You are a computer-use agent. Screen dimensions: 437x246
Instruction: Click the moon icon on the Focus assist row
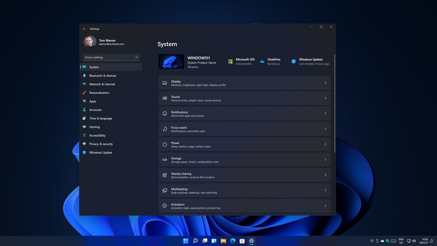(x=165, y=129)
